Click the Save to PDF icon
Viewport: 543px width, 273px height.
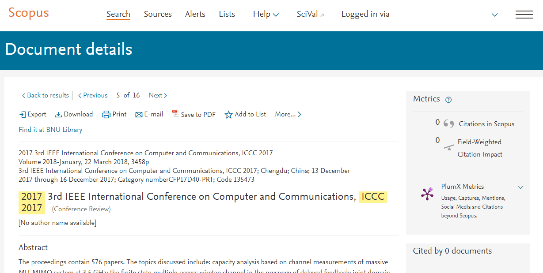click(175, 114)
